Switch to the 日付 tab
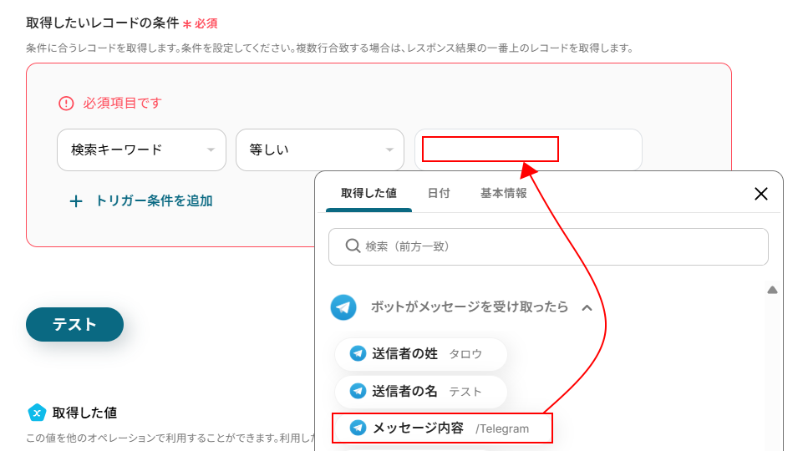803x451 pixels. pyautogui.click(x=439, y=193)
